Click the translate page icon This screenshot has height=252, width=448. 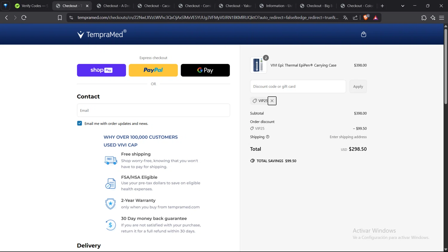click(345, 18)
